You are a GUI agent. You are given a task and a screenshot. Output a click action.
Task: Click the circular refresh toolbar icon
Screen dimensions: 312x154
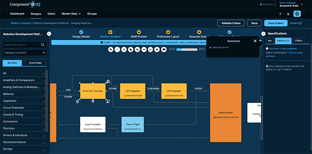[150, 49]
